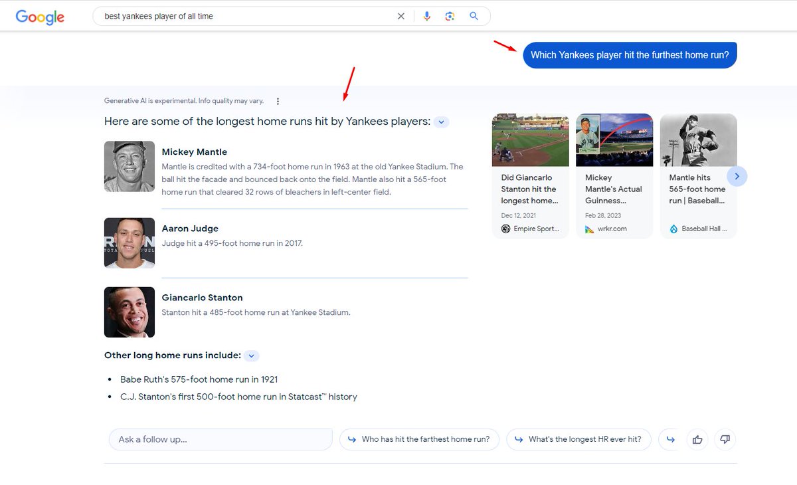This screenshot has height=485, width=797.
Task: Click the Google logo
Action: pos(39,17)
